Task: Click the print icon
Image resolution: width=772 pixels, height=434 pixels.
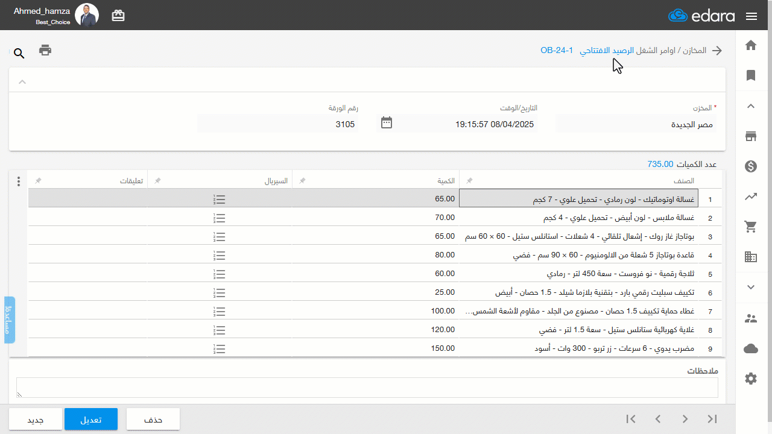Action: tap(45, 50)
